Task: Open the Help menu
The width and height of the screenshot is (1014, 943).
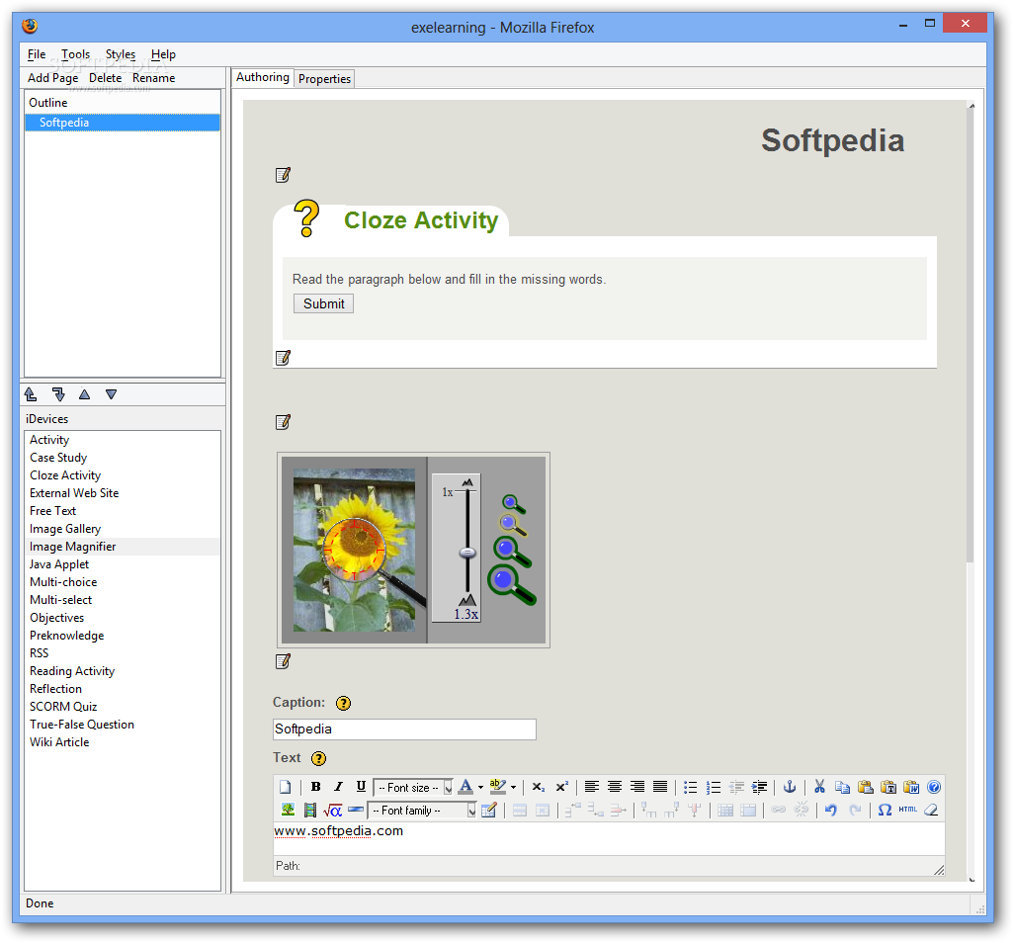Action: point(163,54)
